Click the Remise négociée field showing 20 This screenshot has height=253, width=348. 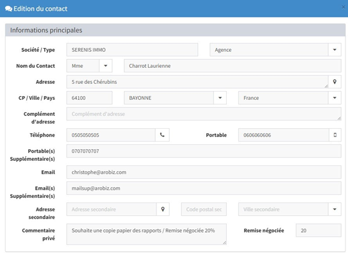319,231
